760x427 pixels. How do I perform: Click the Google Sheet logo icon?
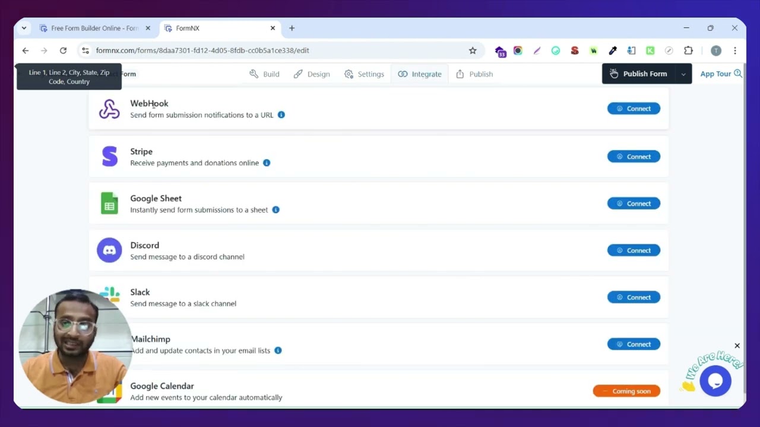click(x=109, y=203)
